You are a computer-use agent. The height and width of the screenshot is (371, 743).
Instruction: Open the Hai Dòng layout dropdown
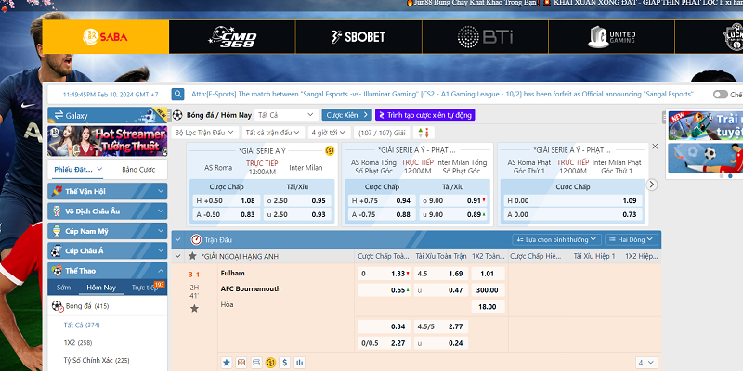(632, 240)
